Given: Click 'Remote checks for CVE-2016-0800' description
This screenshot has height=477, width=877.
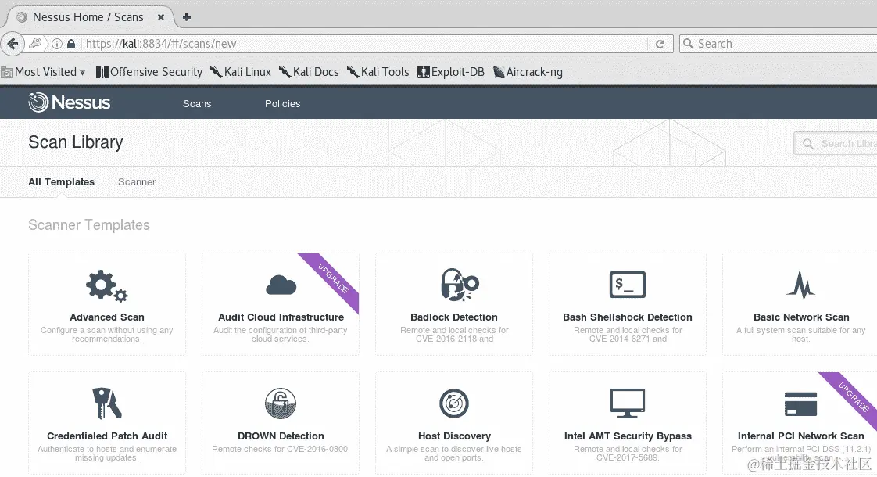Looking at the screenshot, I should [x=281, y=449].
